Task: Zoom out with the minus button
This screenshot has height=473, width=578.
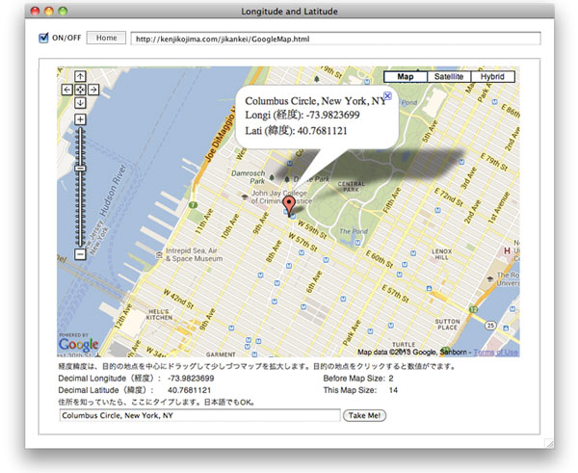Action: pyautogui.click(x=80, y=254)
